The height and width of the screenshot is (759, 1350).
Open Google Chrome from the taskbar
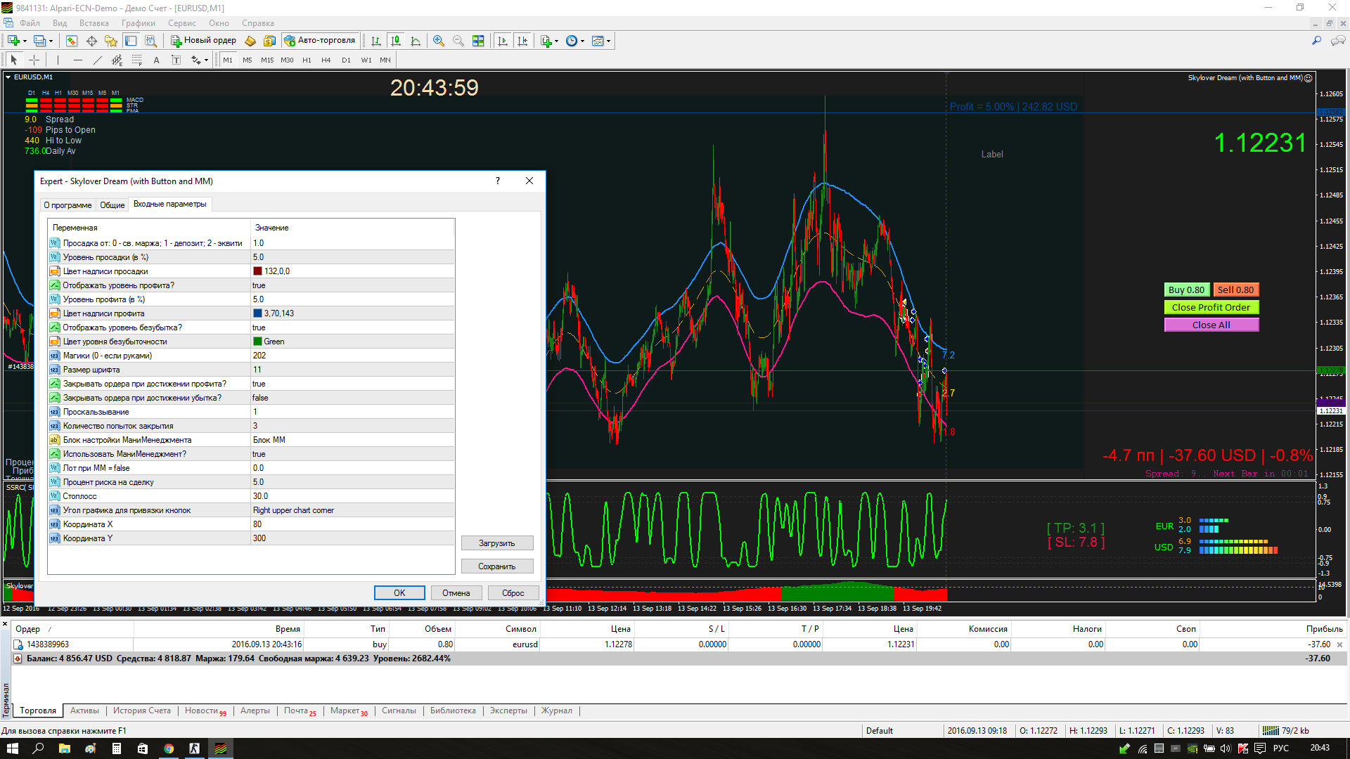(169, 748)
